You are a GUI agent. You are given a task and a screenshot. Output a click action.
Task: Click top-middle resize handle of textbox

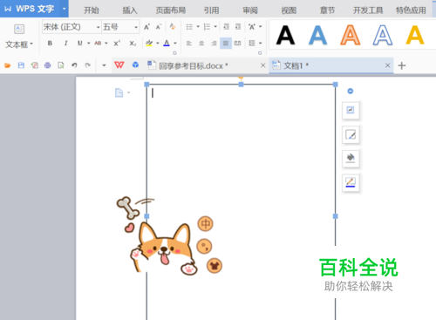[241, 85]
